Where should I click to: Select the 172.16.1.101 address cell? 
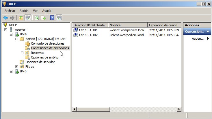pos(88,30)
